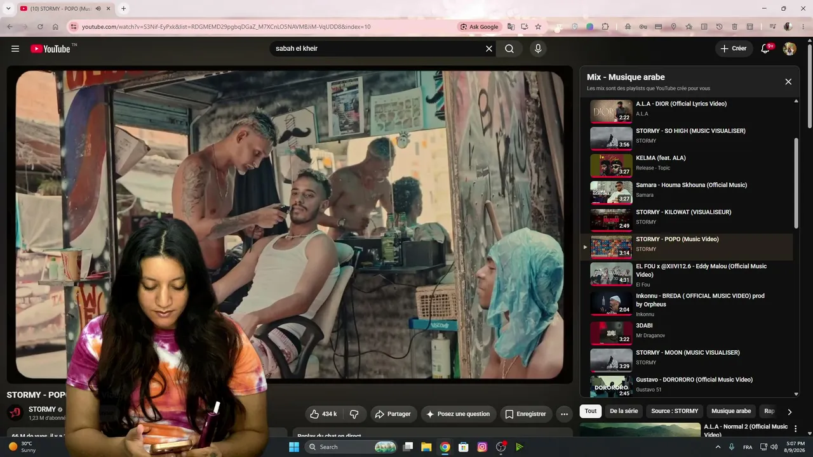Open options for A.L.A - Normal 2 suggestion
This screenshot has width=813, height=457.
pyautogui.click(x=795, y=429)
